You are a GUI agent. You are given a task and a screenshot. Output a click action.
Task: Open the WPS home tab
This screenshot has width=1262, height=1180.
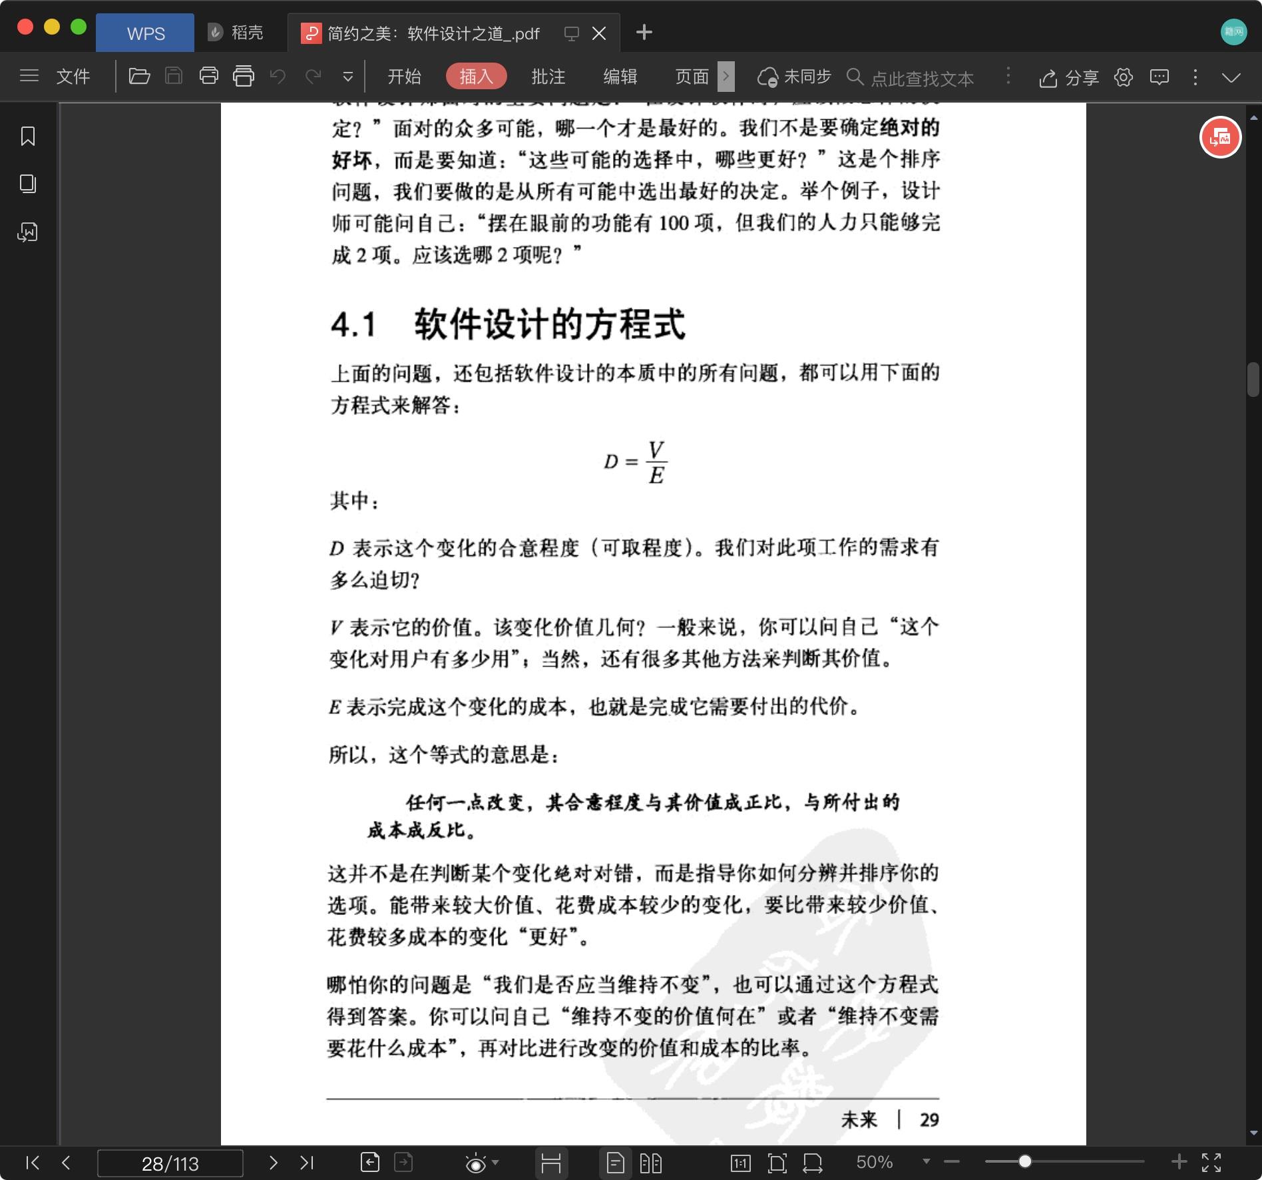pyautogui.click(x=145, y=33)
